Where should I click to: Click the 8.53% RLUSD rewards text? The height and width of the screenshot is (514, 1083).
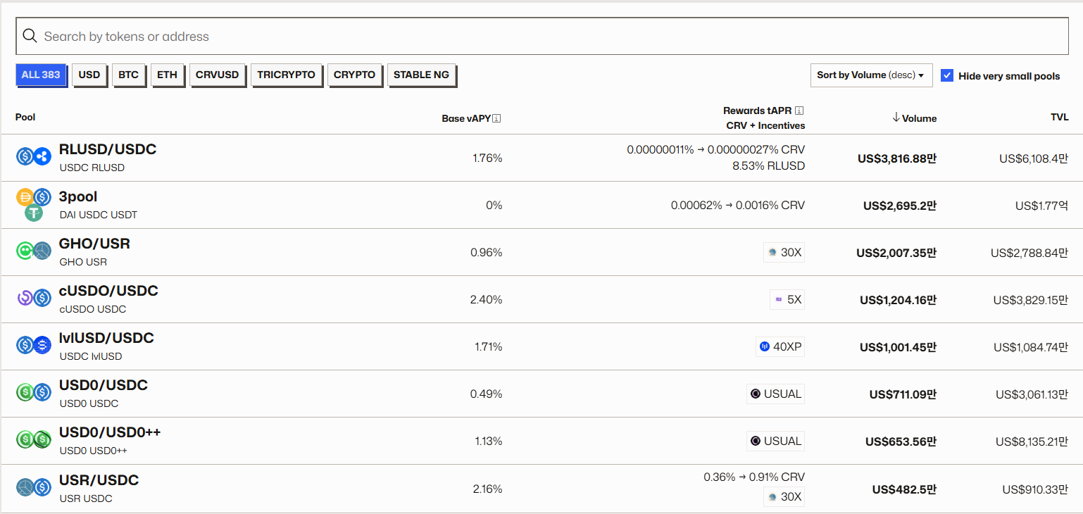tap(768, 166)
